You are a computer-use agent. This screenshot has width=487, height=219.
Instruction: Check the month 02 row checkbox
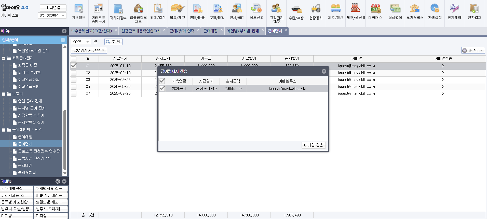coord(74,73)
